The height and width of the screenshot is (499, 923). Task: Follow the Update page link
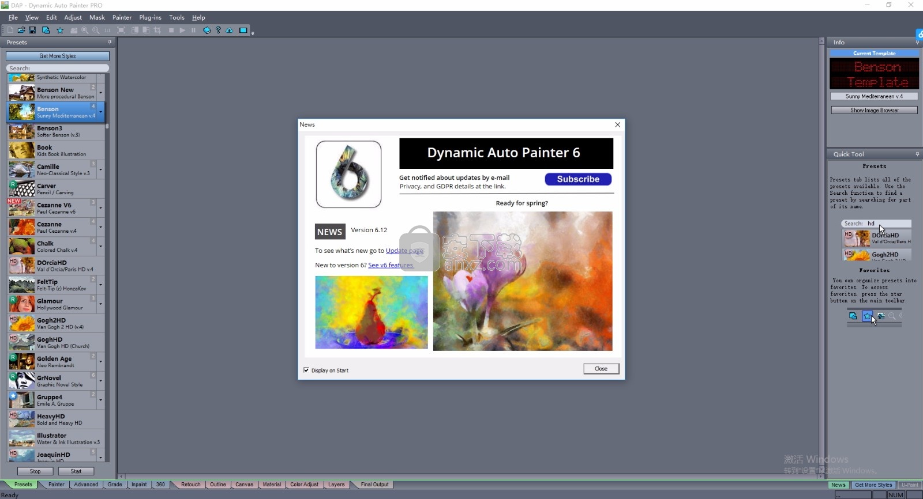404,251
